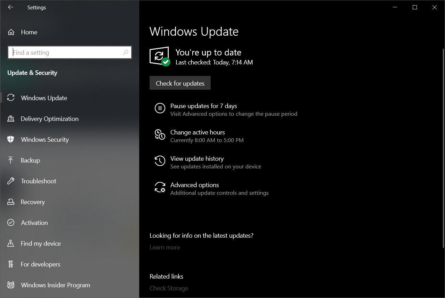Viewport: 445px width, 298px height.
Task: Click 'Additional update controls and settings' text
Action: point(219,193)
